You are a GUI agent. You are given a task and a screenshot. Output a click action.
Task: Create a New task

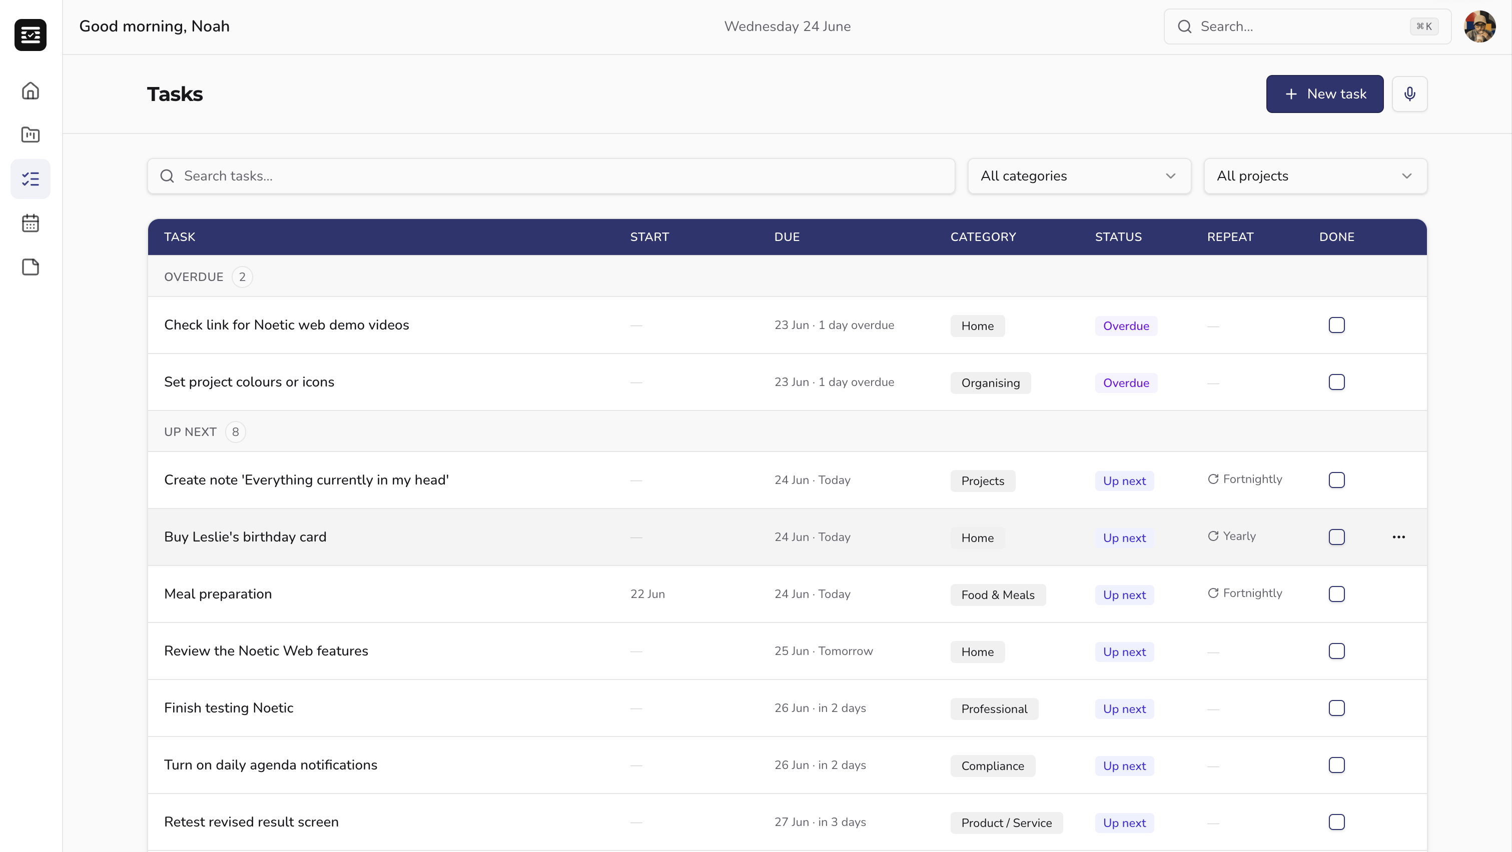coord(1324,94)
